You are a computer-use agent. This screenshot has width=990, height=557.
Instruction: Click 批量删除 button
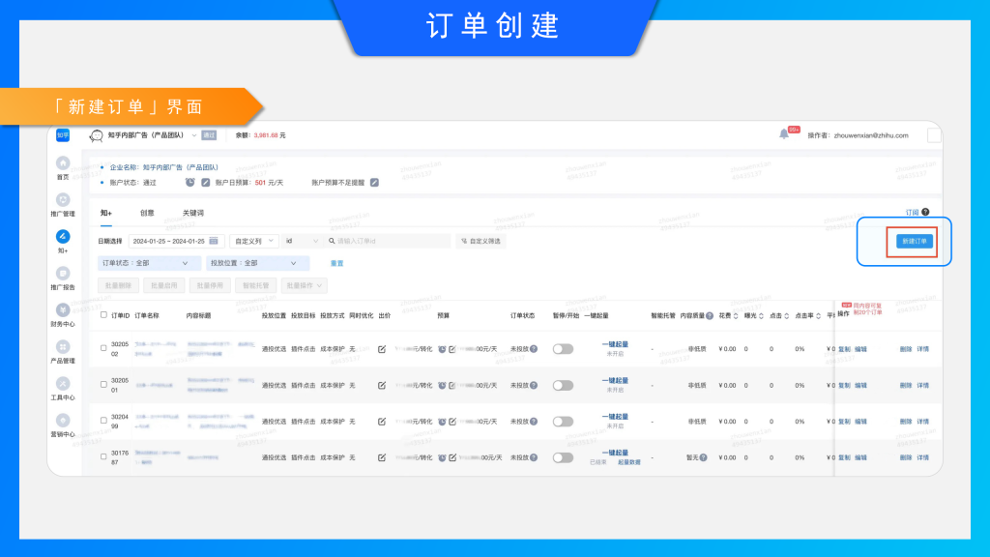(x=119, y=285)
